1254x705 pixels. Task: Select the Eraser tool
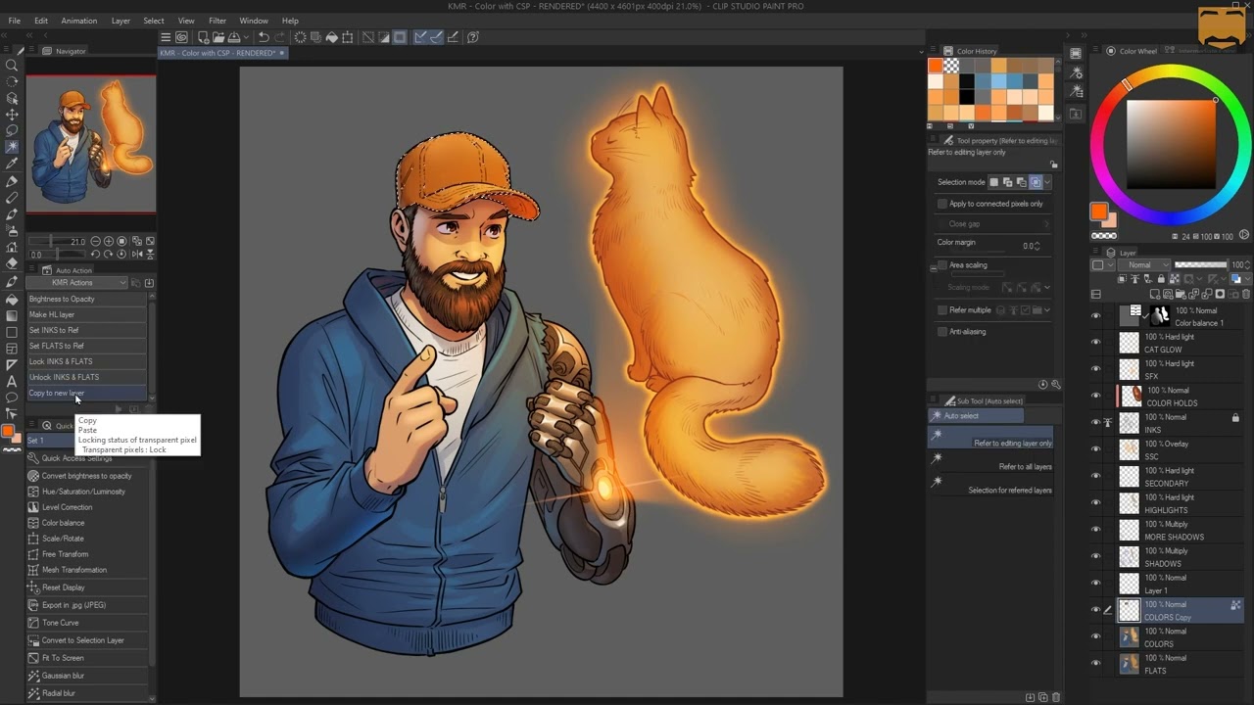(x=12, y=262)
